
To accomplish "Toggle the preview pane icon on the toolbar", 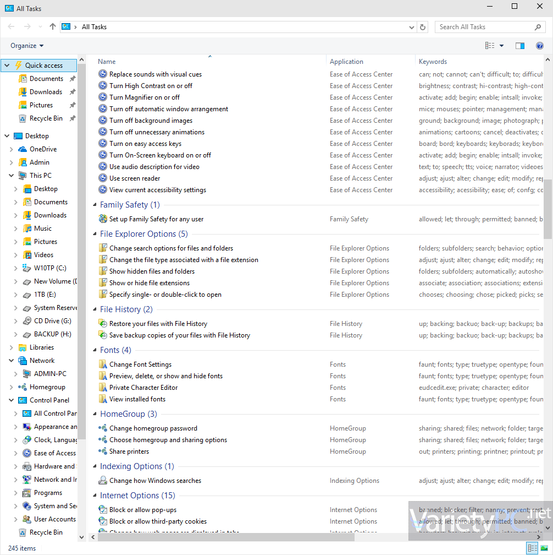I will (x=520, y=46).
